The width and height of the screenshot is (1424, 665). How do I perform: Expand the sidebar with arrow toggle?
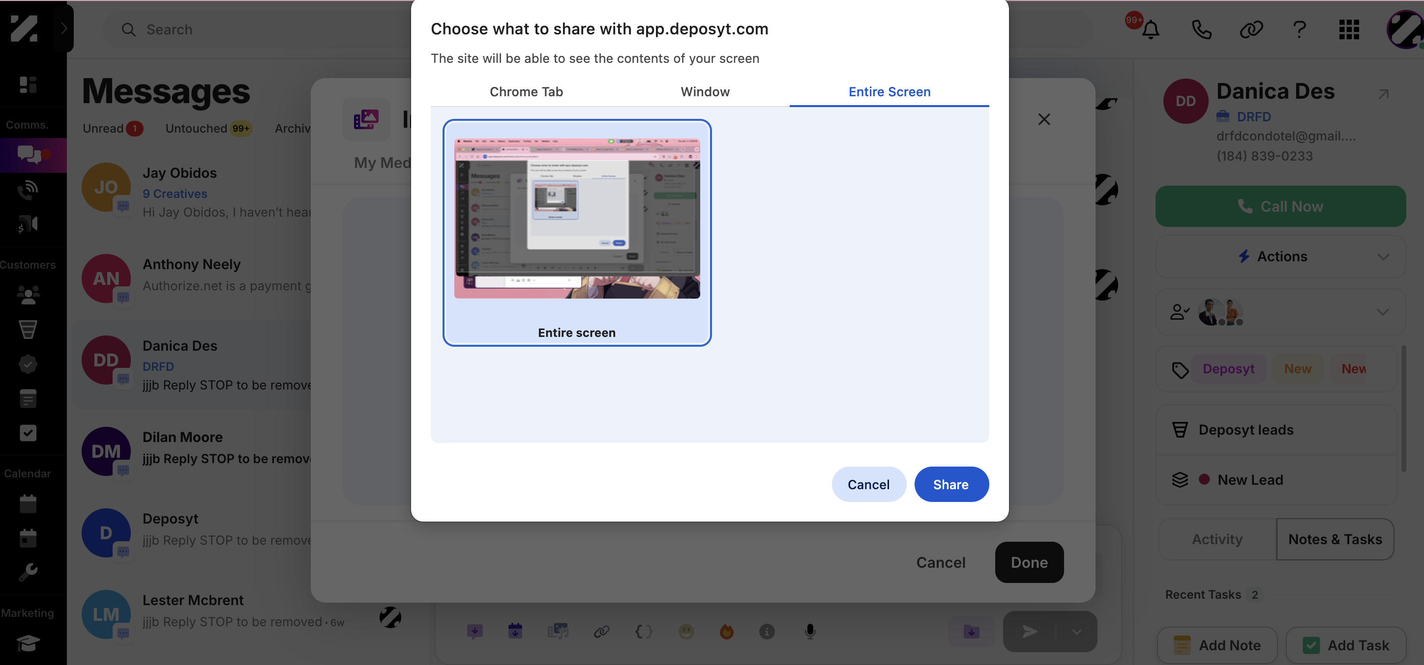pyautogui.click(x=63, y=28)
